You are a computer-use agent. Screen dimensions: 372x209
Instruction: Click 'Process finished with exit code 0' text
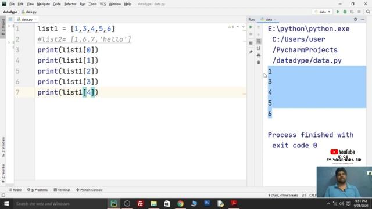tap(311, 140)
